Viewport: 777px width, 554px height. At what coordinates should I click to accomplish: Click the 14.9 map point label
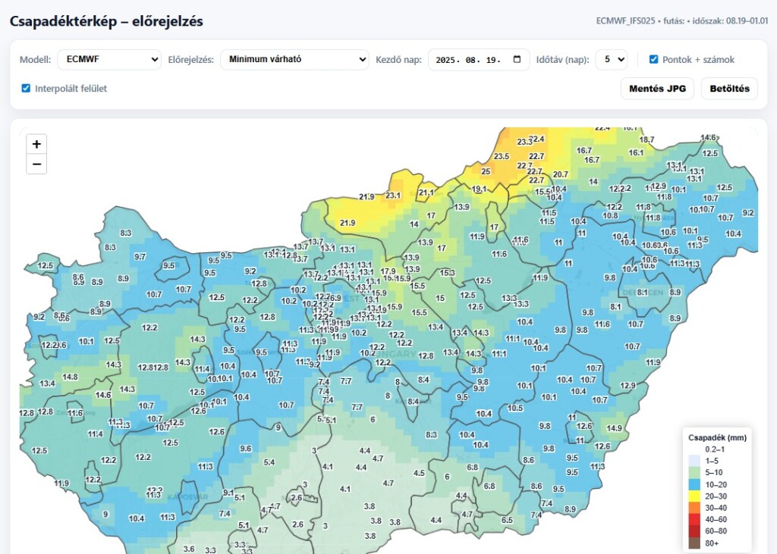click(614, 428)
